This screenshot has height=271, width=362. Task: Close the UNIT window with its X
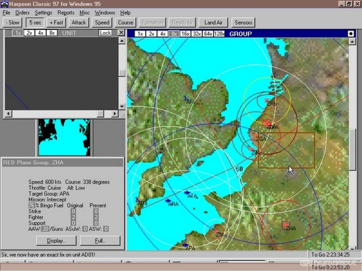pos(121,32)
